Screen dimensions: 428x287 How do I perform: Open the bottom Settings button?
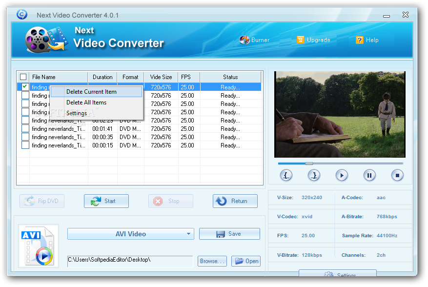coord(338,274)
